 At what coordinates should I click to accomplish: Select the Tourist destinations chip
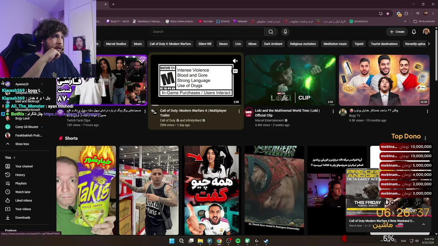[x=384, y=44]
